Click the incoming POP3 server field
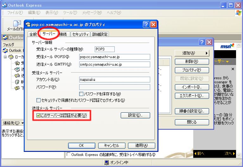Viewport: 243px width, 167px height. click(x=114, y=57)
